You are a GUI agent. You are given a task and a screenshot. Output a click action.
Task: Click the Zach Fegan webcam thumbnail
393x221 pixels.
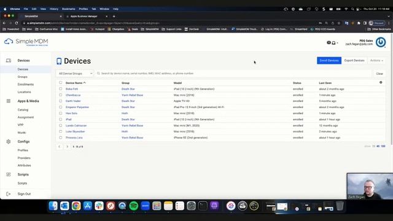370,186
